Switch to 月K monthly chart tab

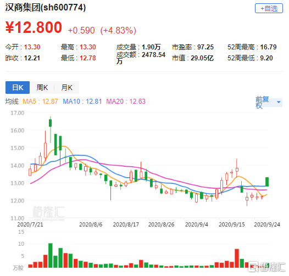click(66, 87)
